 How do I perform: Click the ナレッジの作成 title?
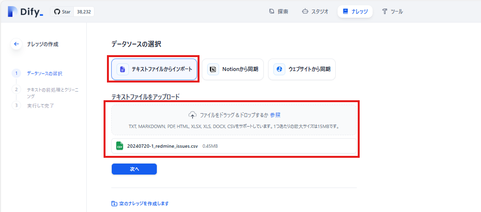(x=43, y=44)
